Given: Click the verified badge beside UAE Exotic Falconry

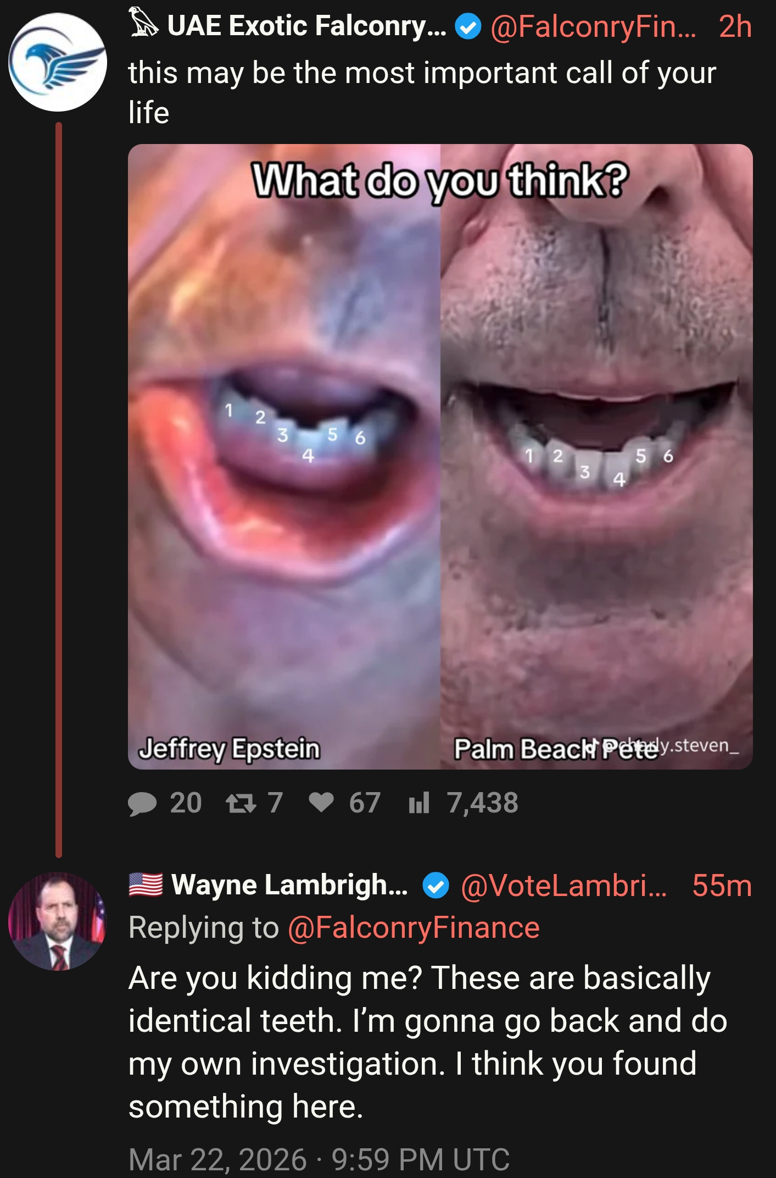Looking at the screenshot, I should pyautogui.click(x=468, y=26).
